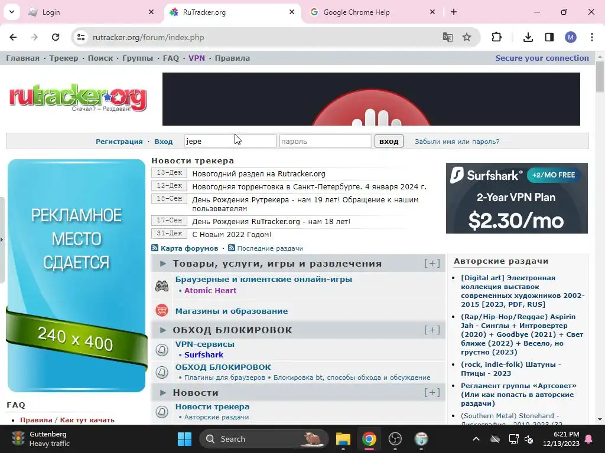The image size is (605, 453).
Task: Open the notification bell in taskbar
Action: click(589, 439)
